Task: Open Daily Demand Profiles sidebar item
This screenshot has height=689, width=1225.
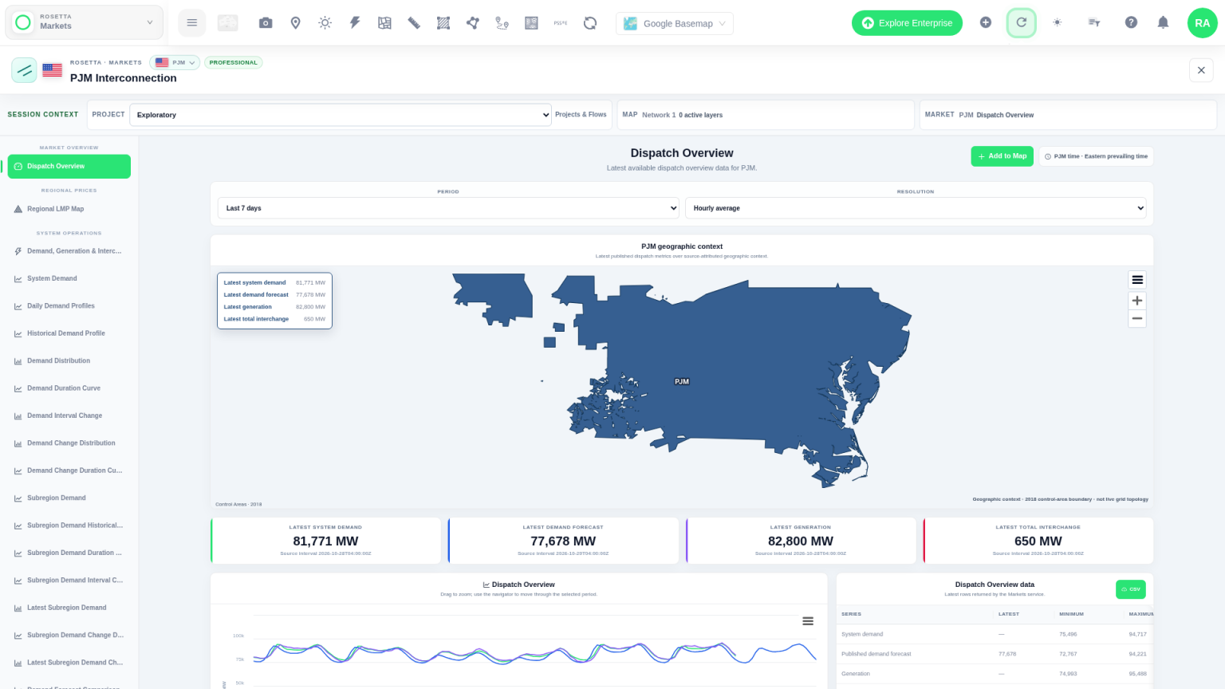Action: pyautogui.click(x=69, y=306)
